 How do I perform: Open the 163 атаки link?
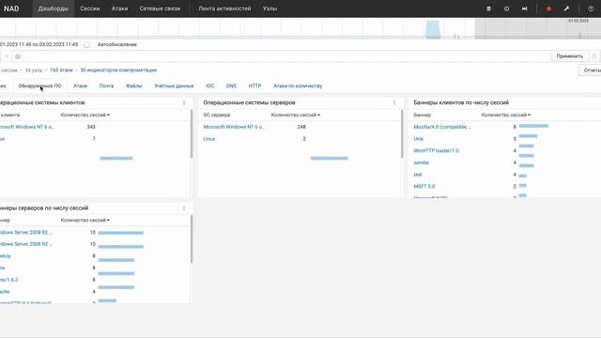tap(61, 70)
